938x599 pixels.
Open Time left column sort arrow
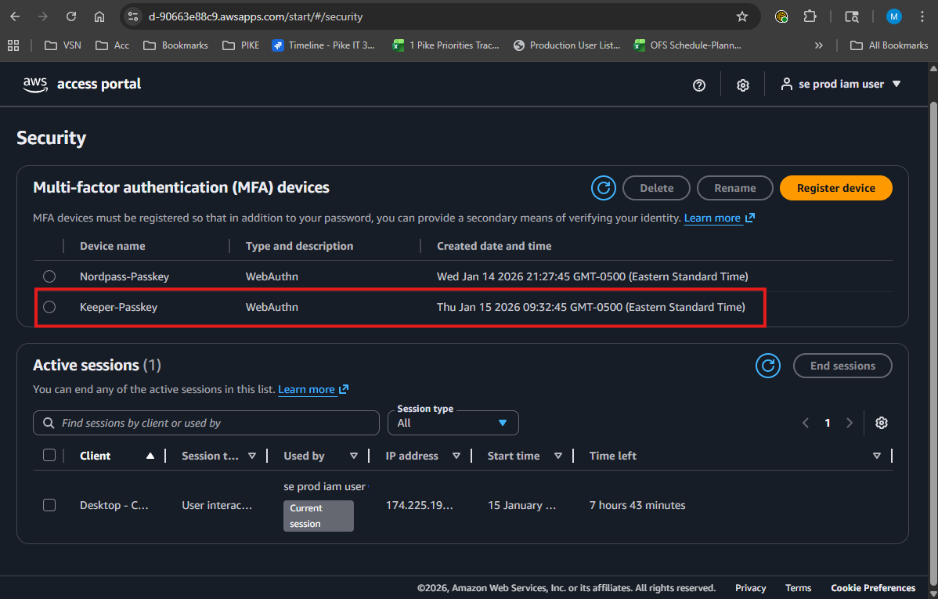[x=876, y=456]
